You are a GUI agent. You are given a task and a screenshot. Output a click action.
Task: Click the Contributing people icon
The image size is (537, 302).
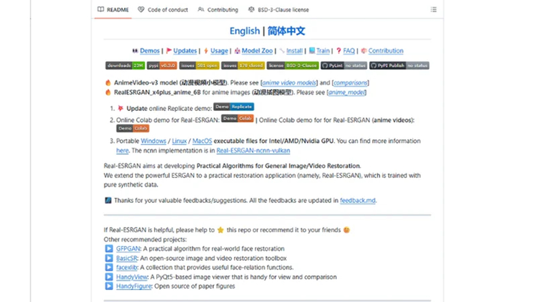201,9
